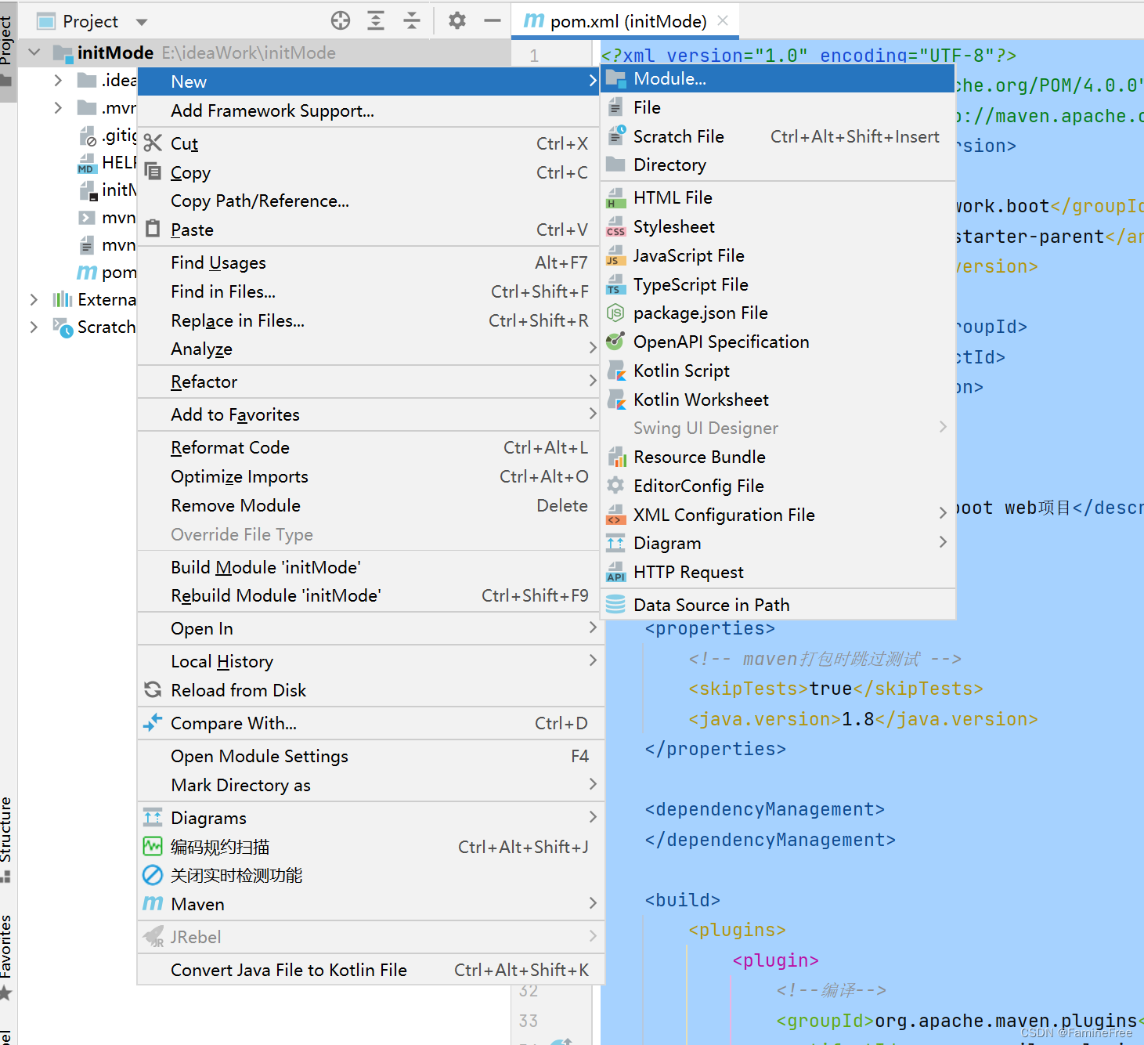This screenshot has height=1045, width=1144.
Task: Collapse the initMode root folder
Action: pos(34,52)
